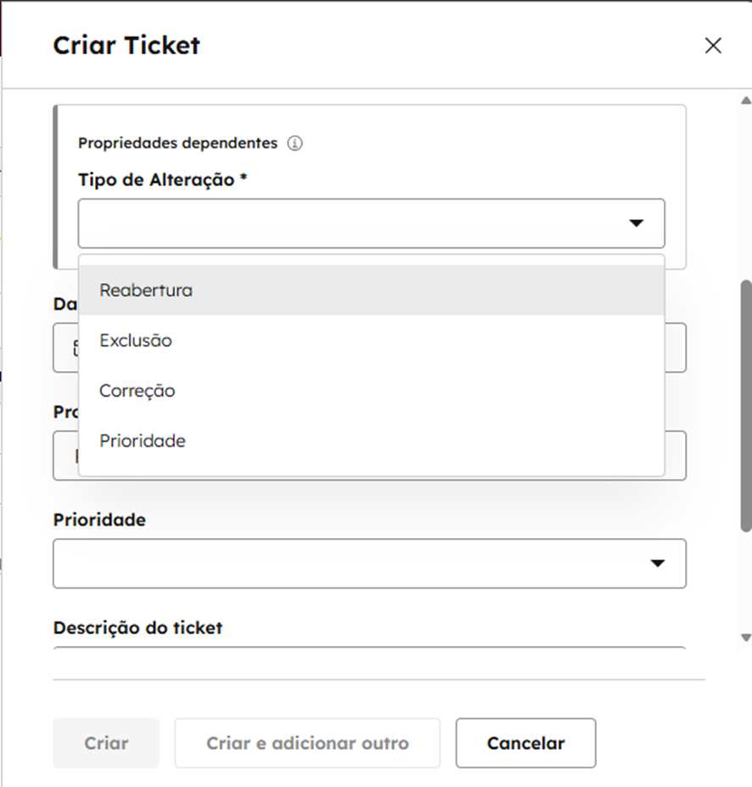Close the Criar Ticket dialog with X

[713, 46]
